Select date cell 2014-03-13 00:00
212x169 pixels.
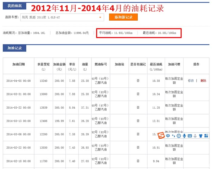(18, 121)
